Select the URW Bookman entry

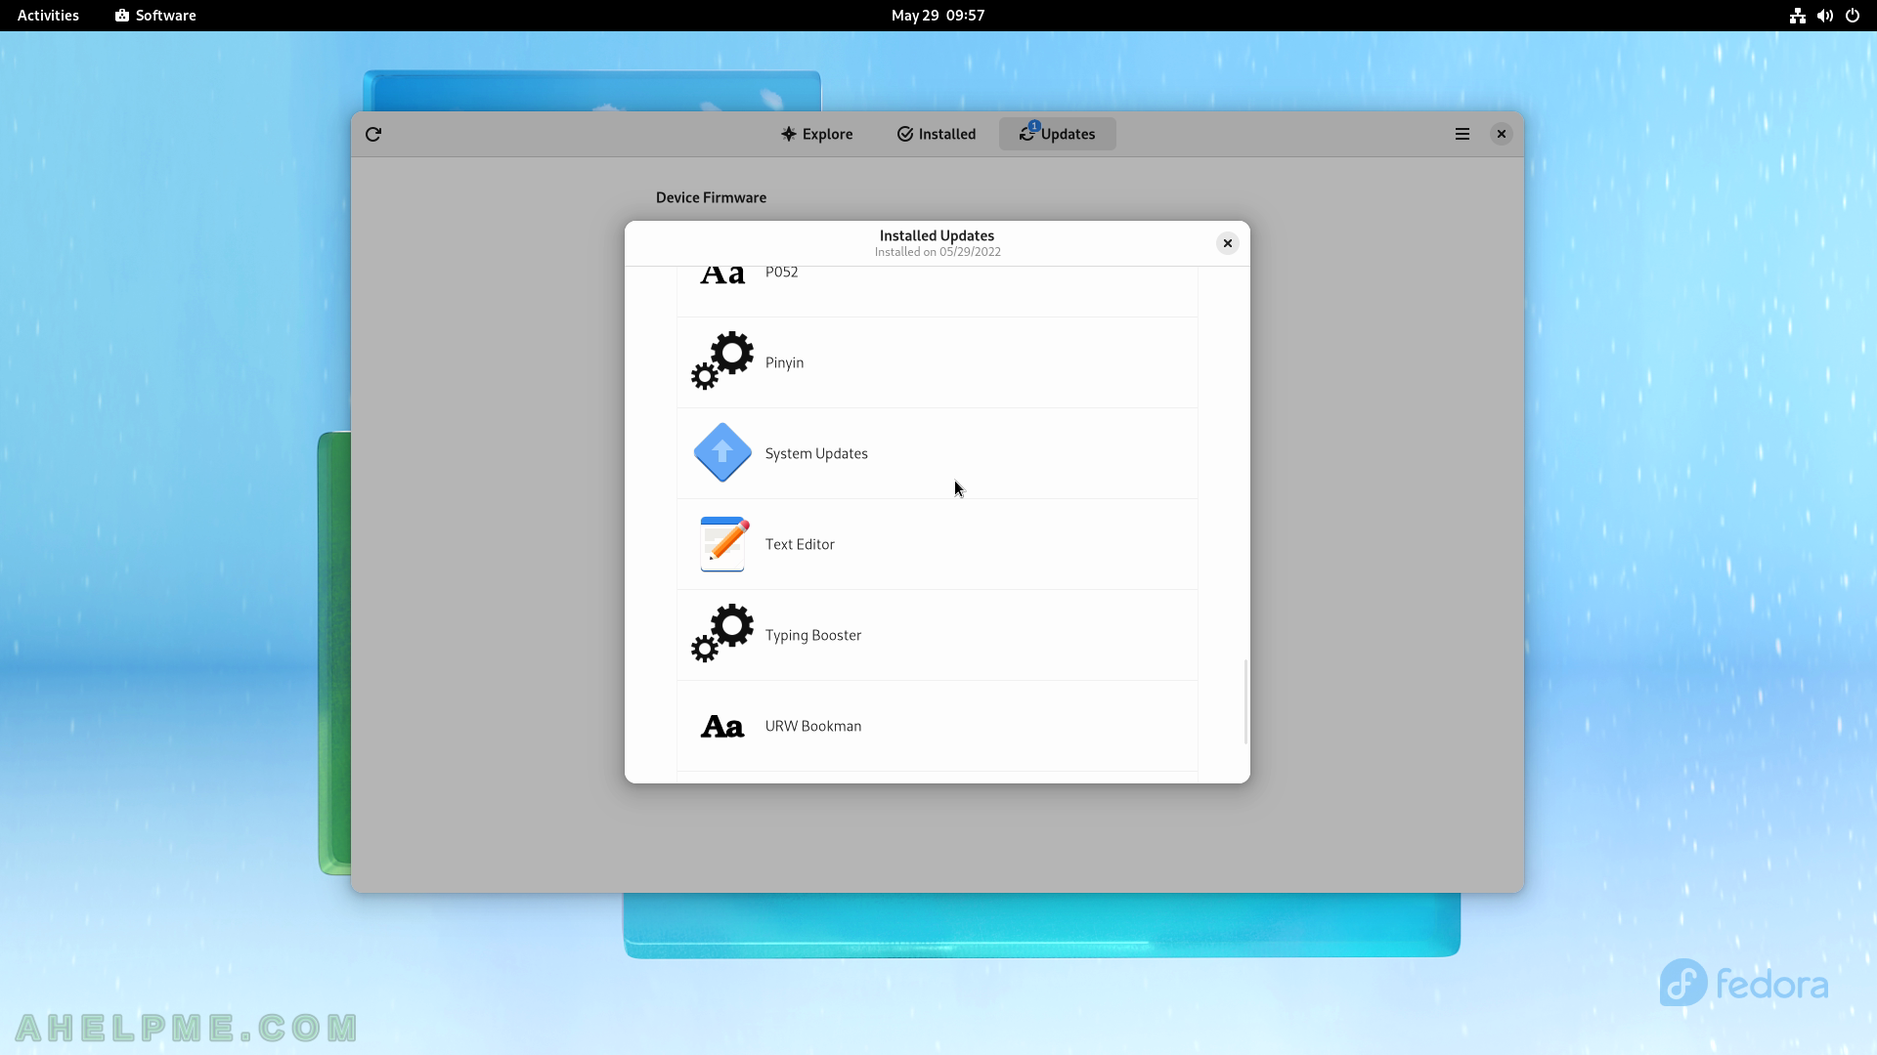tap(937, 726)
